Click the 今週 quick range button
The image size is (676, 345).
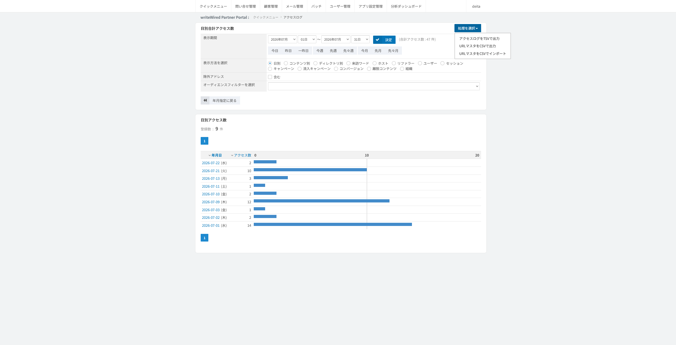320,51
